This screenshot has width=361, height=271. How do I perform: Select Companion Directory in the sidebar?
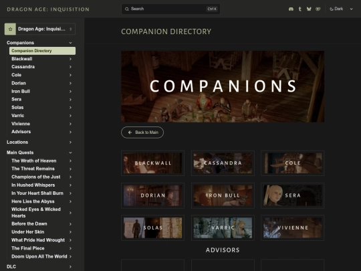pyautogui.click(x=42, y=51)
